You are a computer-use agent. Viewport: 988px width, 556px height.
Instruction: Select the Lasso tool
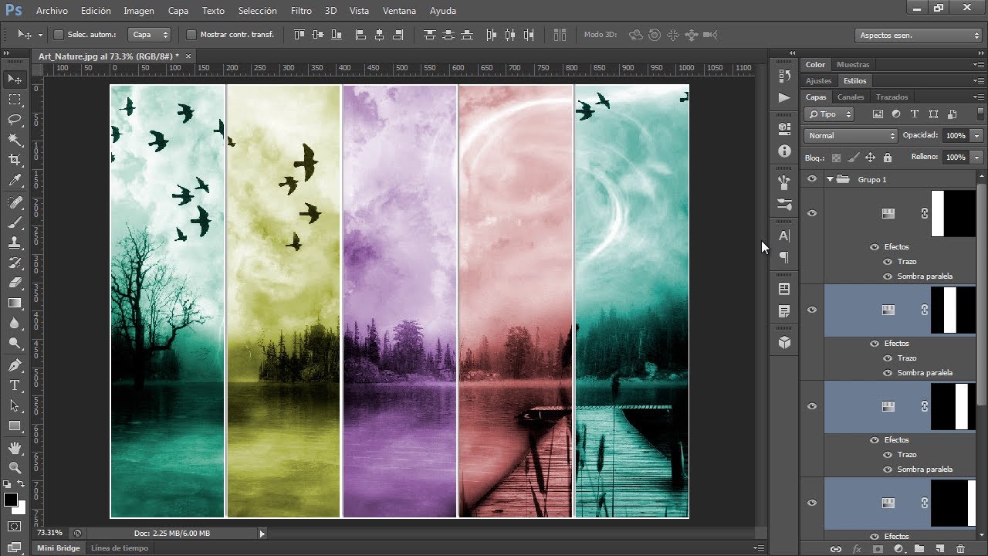[x=15, y=120]
